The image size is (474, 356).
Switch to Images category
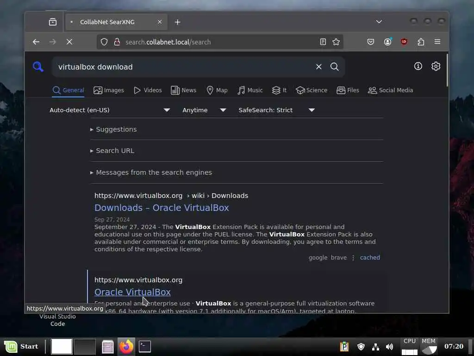coord(108,90)
